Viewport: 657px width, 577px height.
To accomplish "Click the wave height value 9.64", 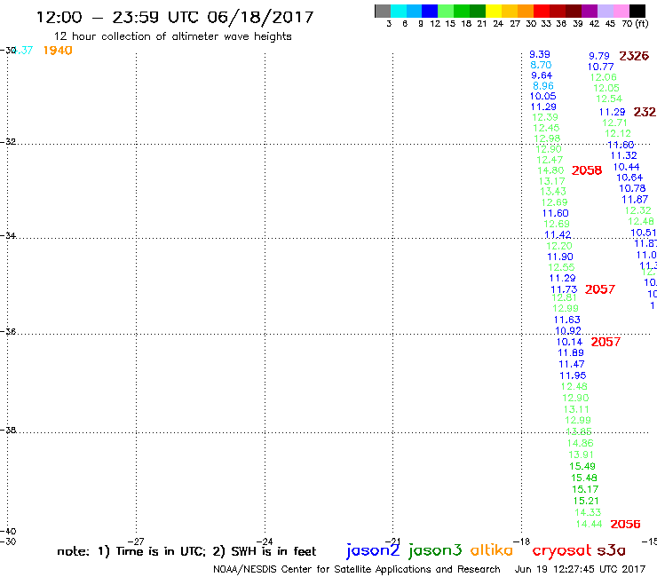I will click(x=542, y=75).
